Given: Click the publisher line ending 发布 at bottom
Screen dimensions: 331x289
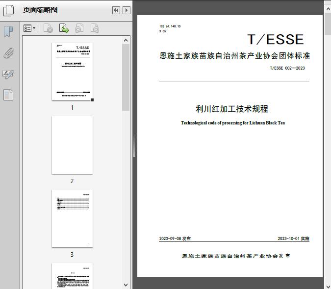Looking at the screenshot, I should [x=236, y=256].
